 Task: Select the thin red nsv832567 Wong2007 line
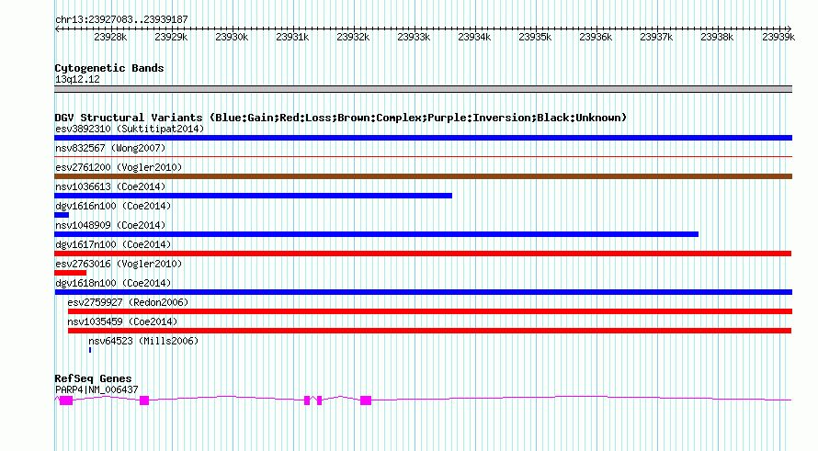click(x=423, y=156)
